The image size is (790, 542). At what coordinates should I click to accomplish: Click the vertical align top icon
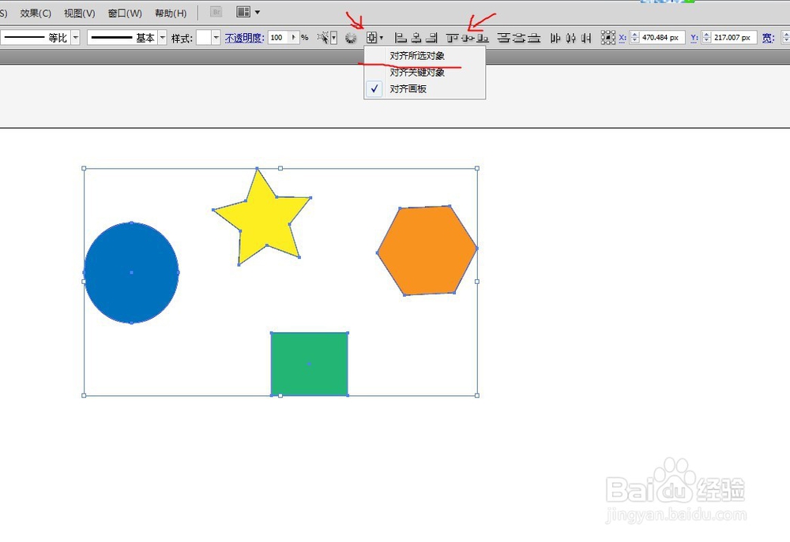tap(452, 38)
